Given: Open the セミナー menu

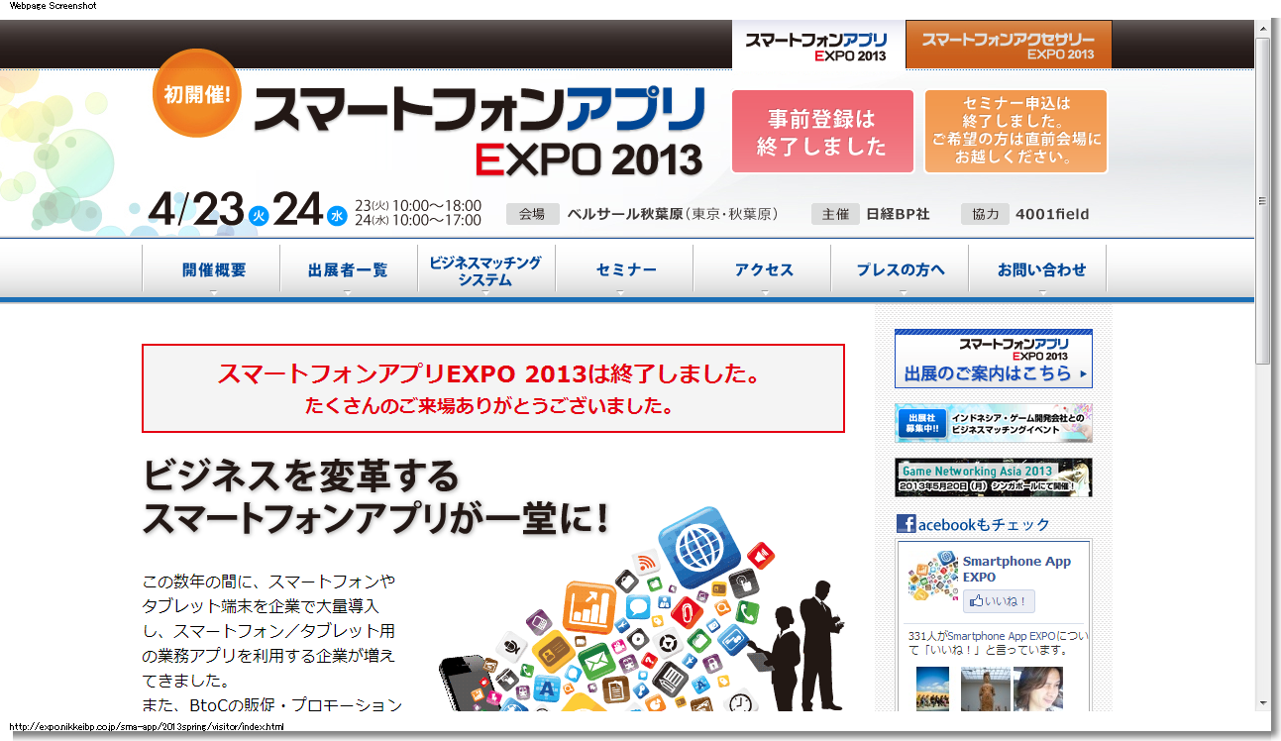Looking at the screenshot, I should (x=626, y=269).
